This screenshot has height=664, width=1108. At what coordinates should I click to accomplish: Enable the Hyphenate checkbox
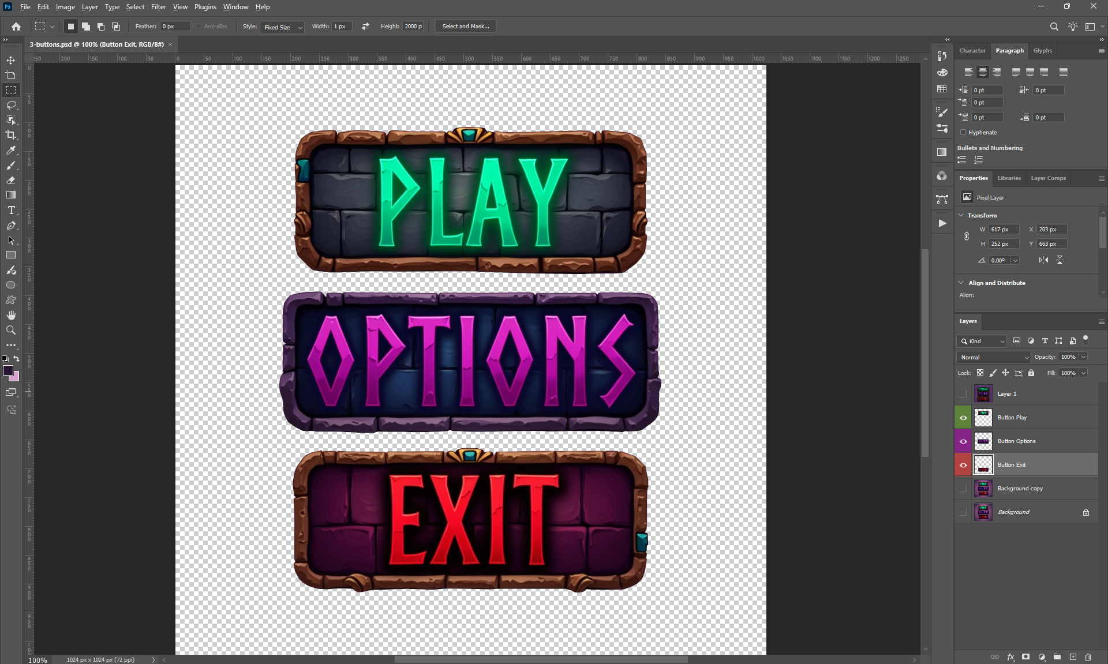tap(963, 132)
